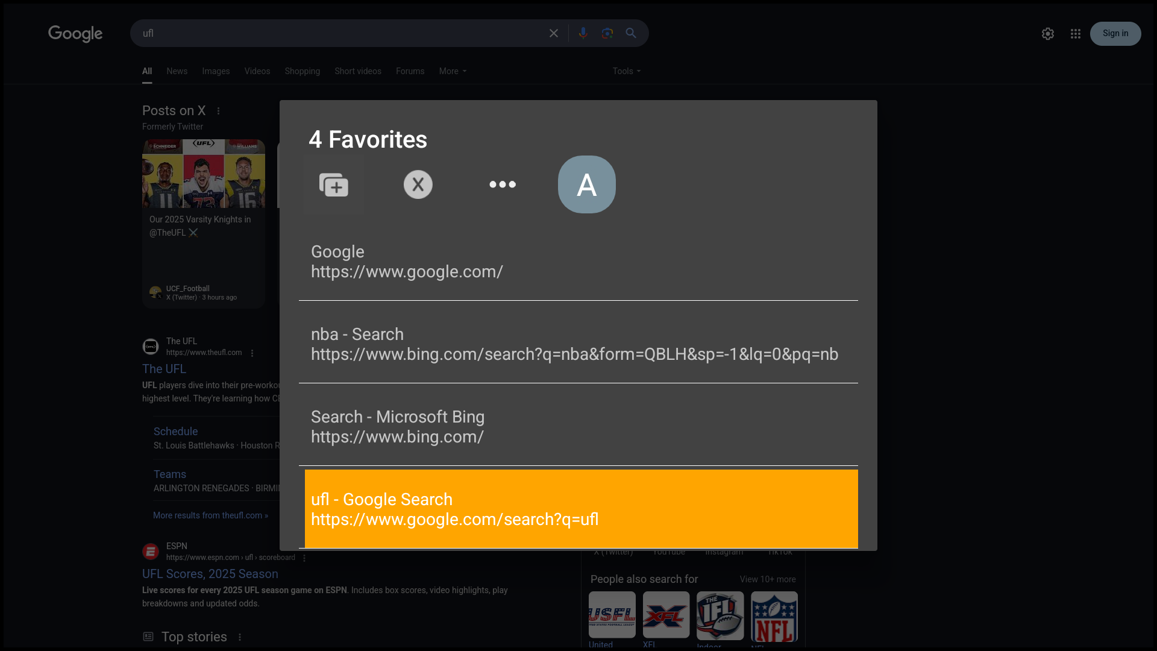Expand the Tools dropdown
1157x651 pixels.
click(627, 71)
